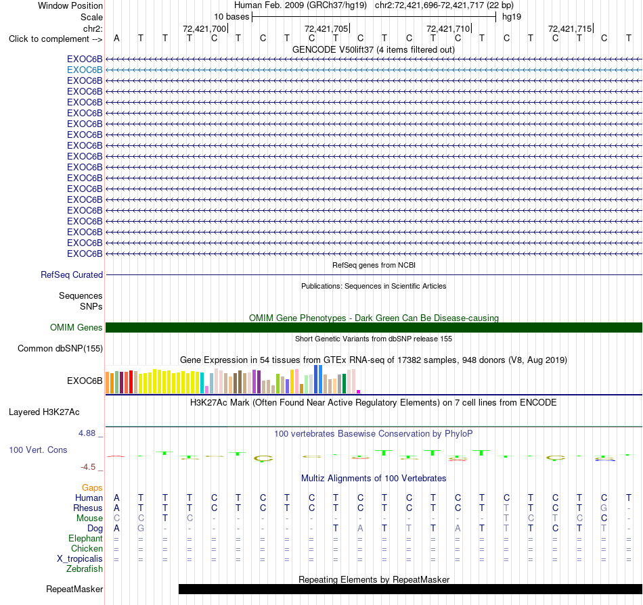Click the '4.88' PhyloP upper scale value
This screenshot has height=605, width=643.
click(87, 433)
